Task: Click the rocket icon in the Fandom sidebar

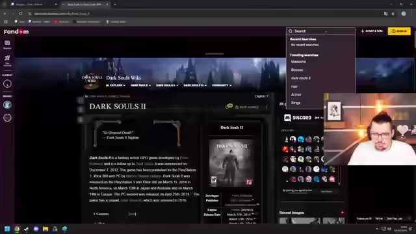Action: coord(7,60)
